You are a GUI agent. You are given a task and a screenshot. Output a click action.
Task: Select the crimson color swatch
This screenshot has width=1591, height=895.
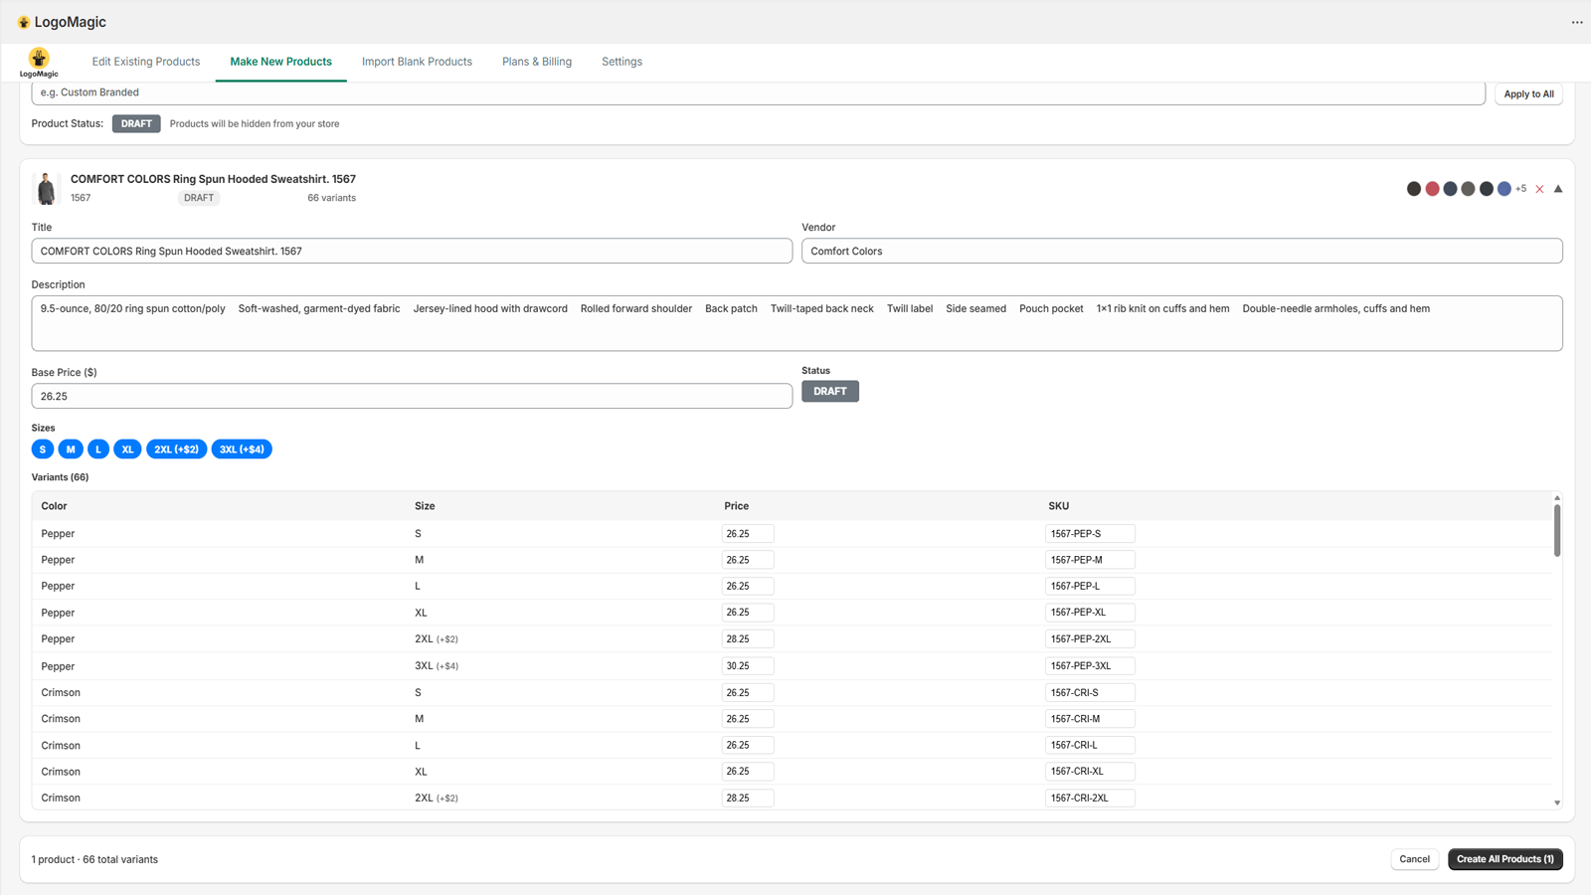click(1432, 188)
